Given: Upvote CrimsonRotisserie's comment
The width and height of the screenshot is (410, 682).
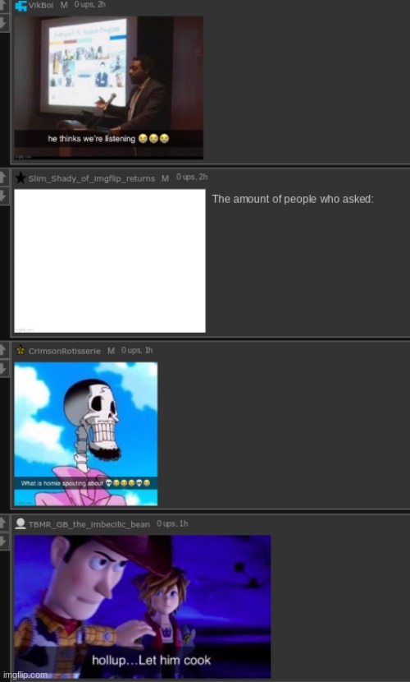Looking at the screenshot, I should point(4,350).
